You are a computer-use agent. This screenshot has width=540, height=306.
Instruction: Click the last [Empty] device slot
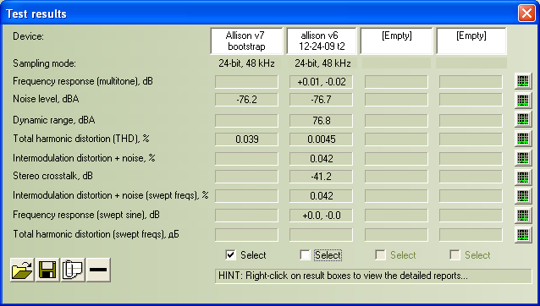click(471, 41)
